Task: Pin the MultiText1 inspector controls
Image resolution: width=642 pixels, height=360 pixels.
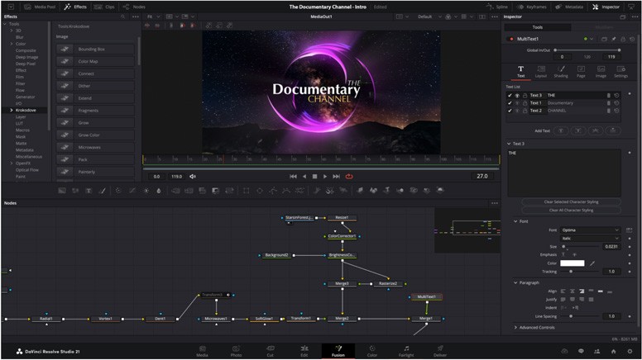Action: 614,39
